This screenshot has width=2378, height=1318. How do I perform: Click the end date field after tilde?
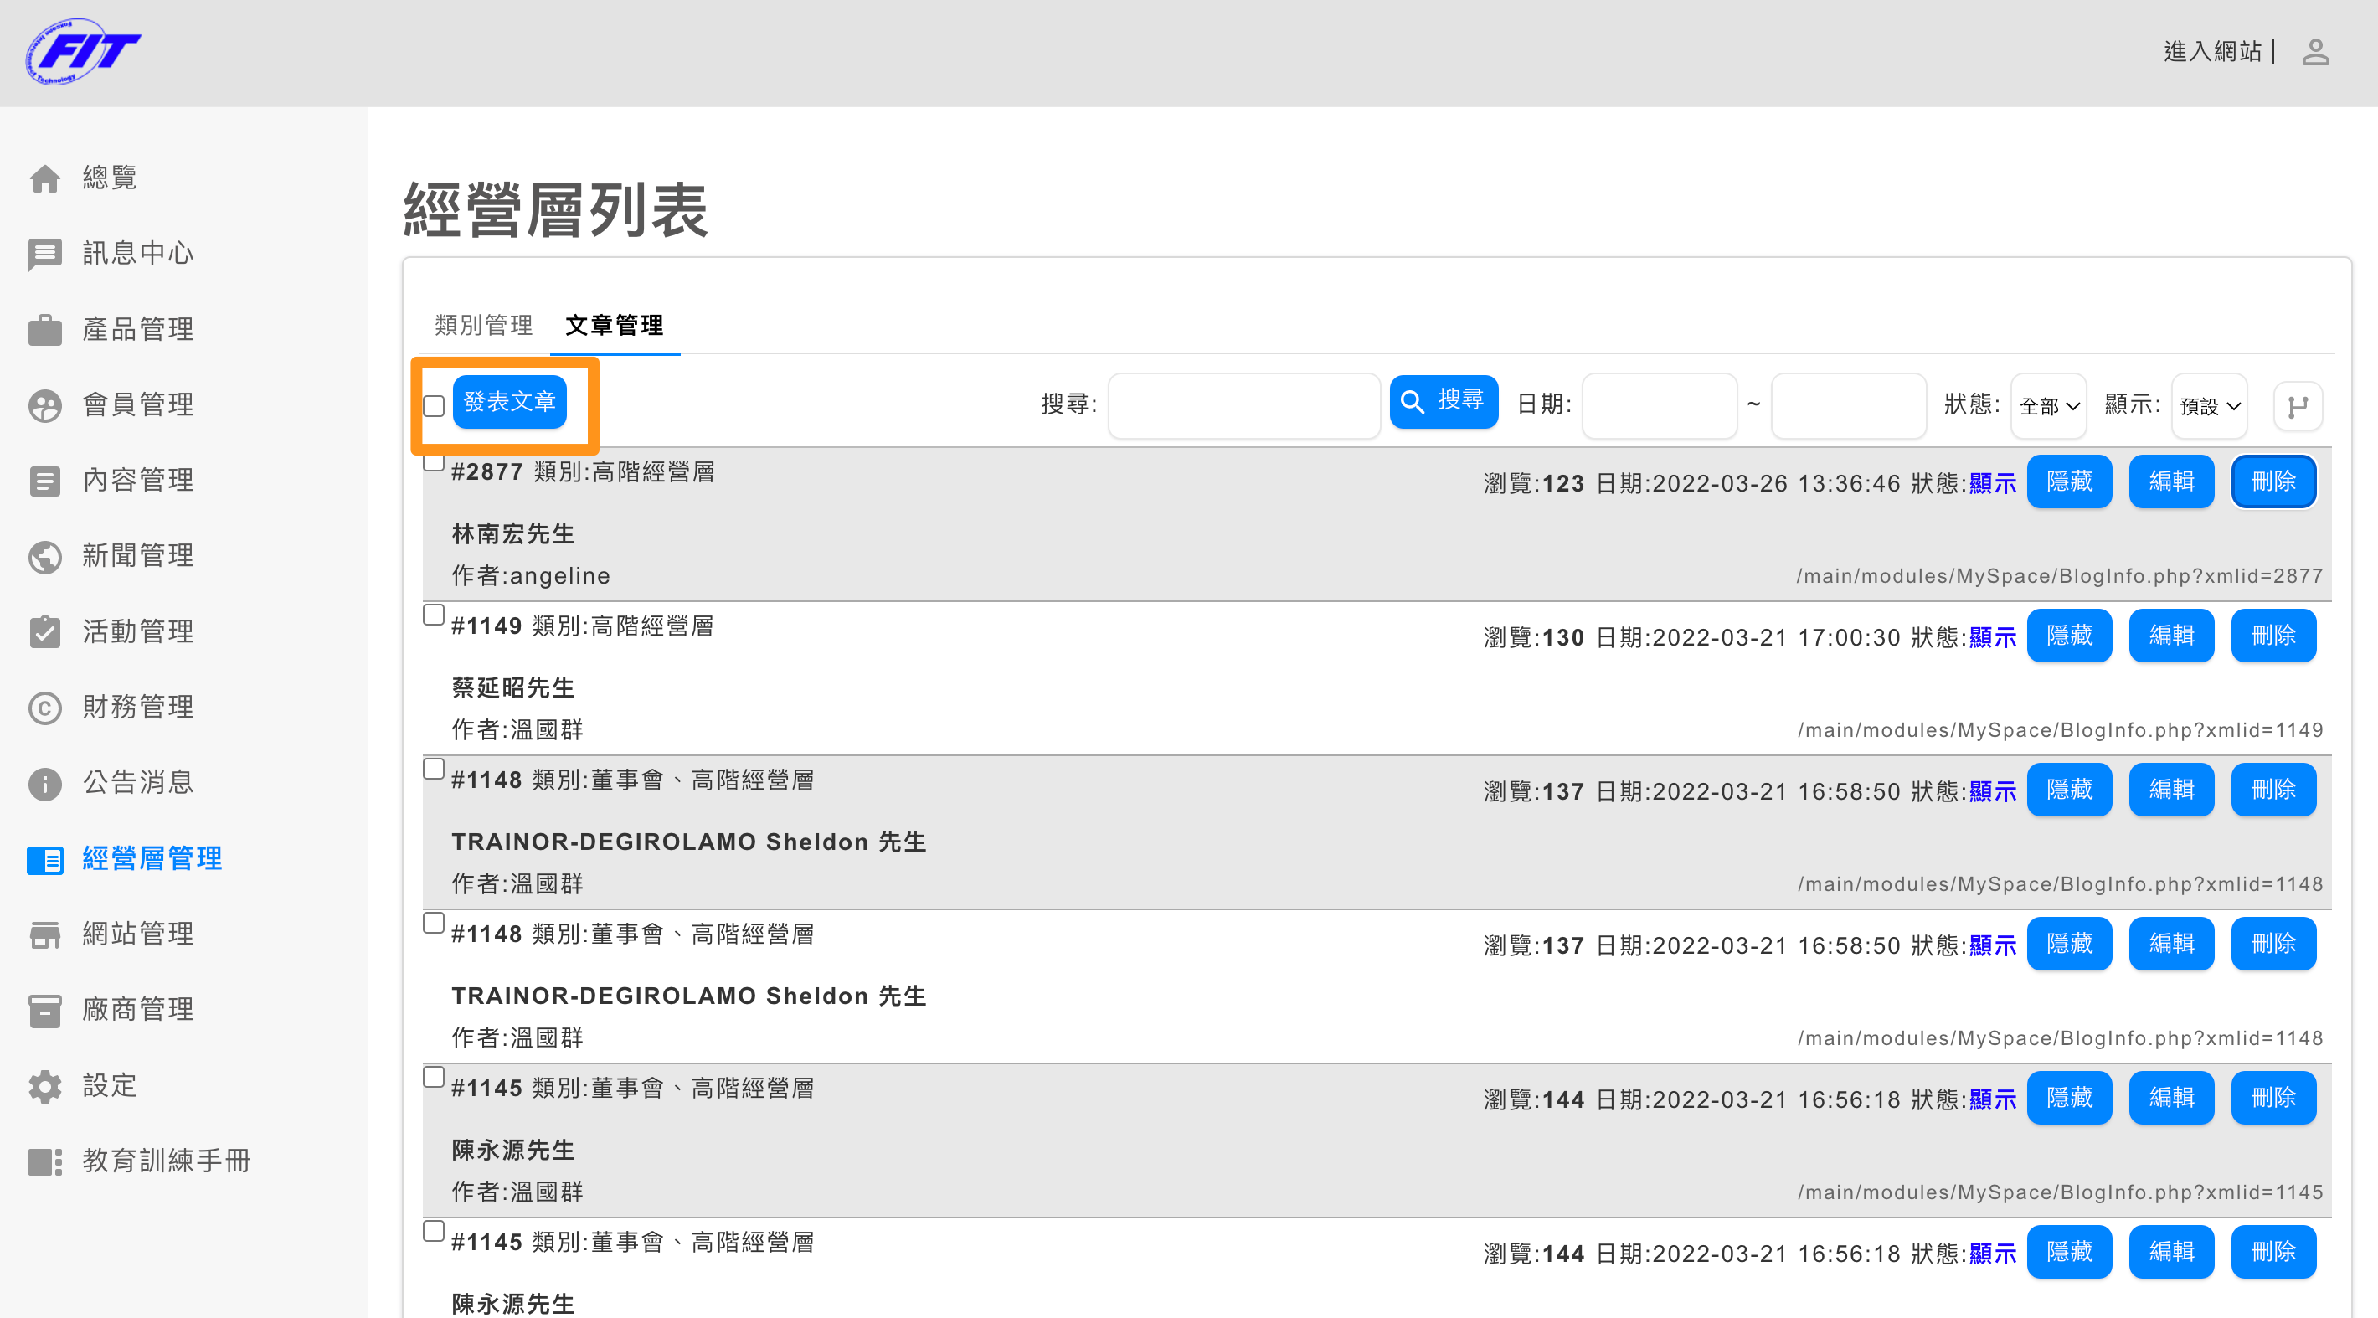[x=1849, y=406]
